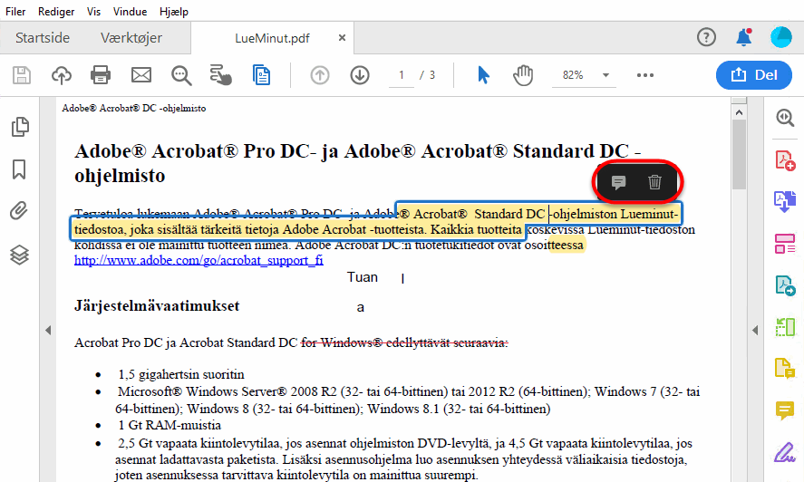
Task: Click the lines-and-hand icon in the toolbar
Action: point(220,75)
